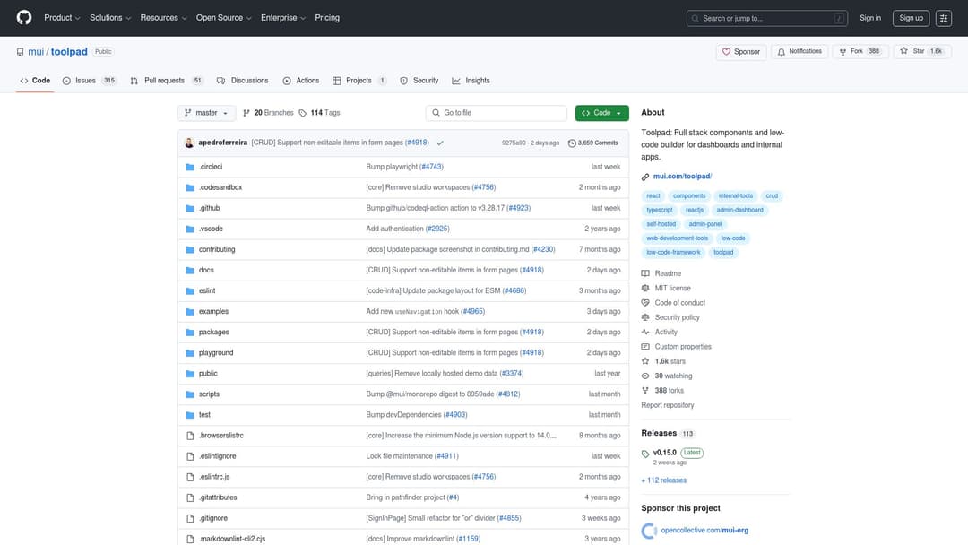Expand the Enterprise menu
This screenshot has height=545, width=968.
tap(282, 18)
